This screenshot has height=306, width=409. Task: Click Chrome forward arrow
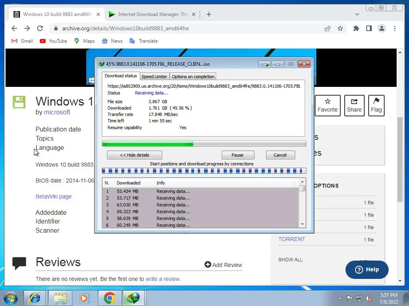coord(27,28)
